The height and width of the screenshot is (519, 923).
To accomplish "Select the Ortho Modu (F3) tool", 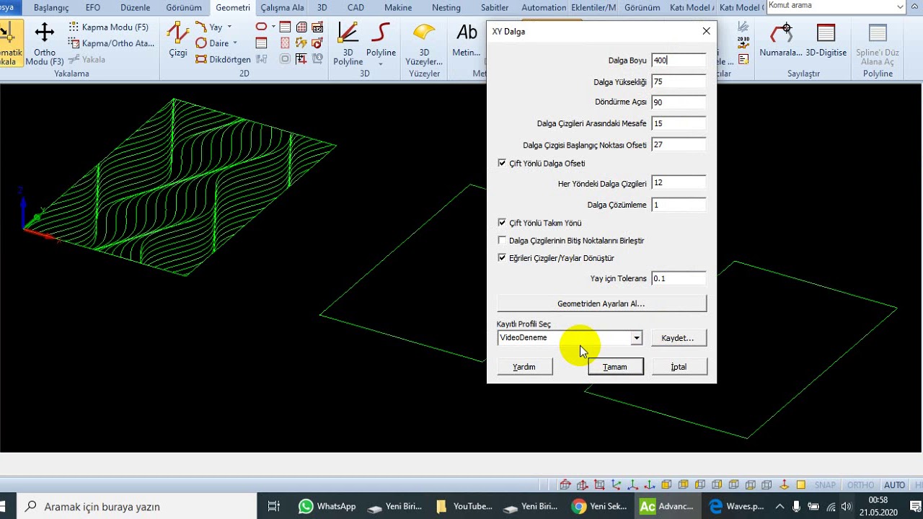I will click(x=45, y=43).
